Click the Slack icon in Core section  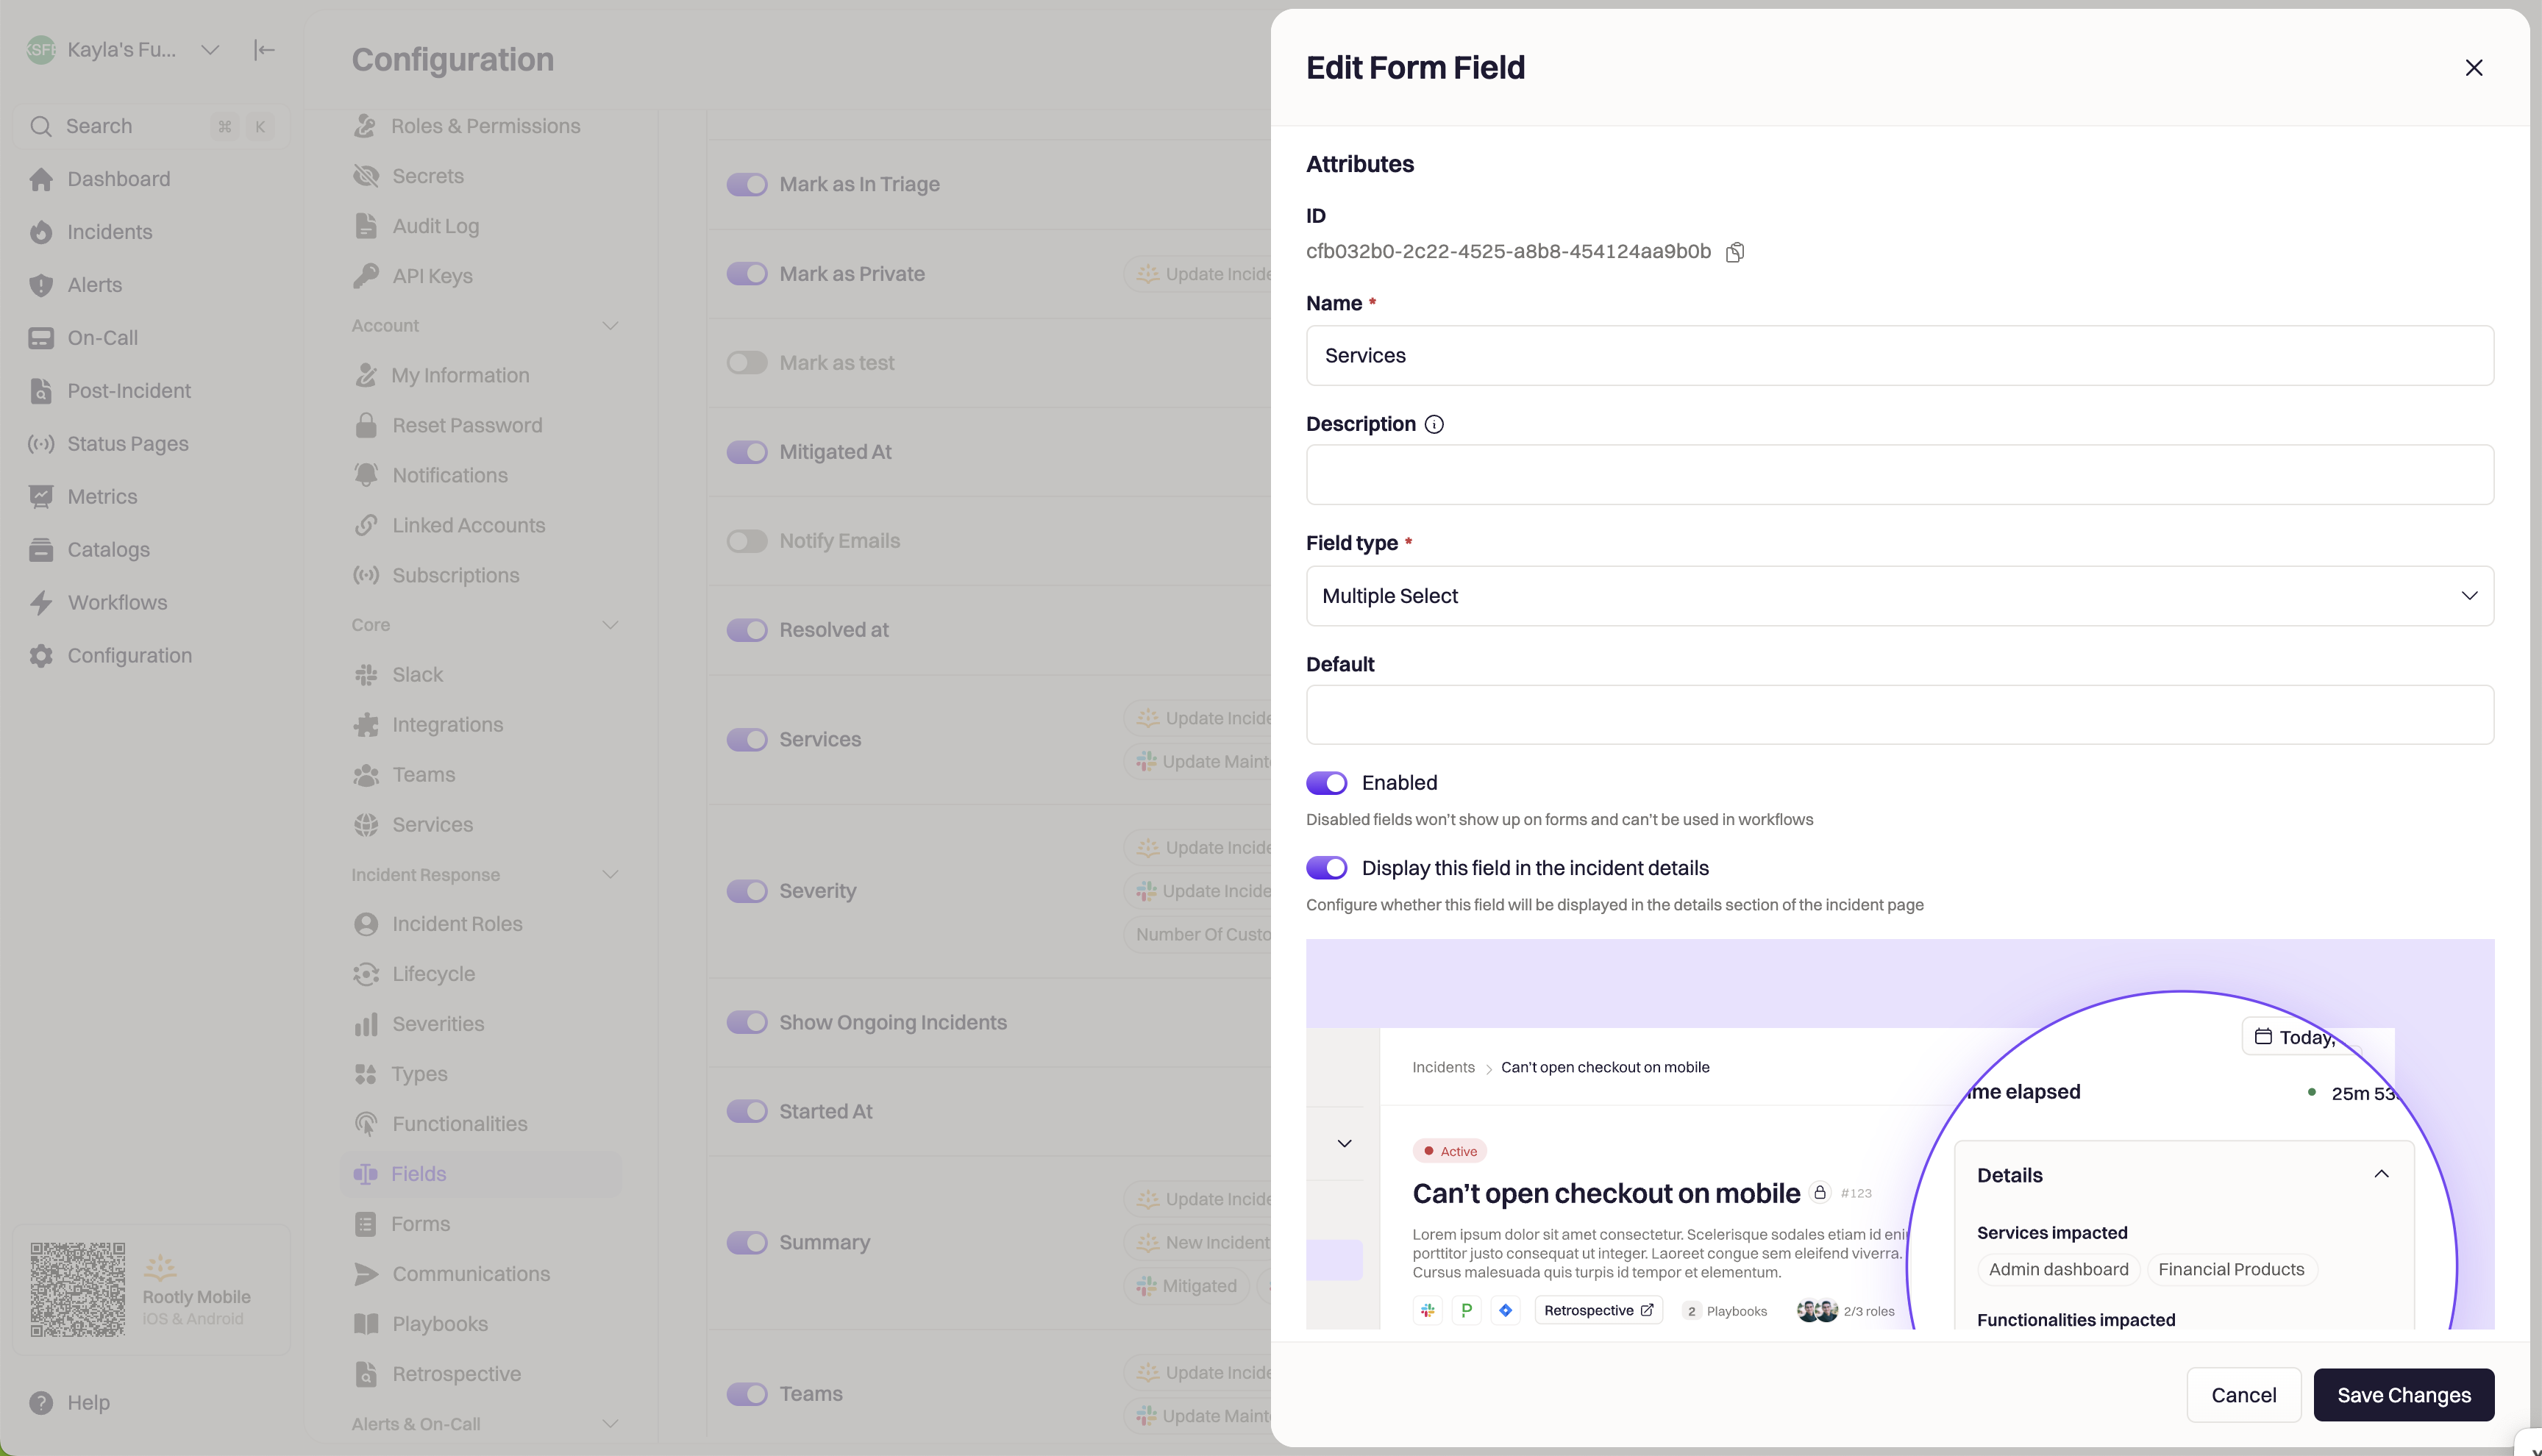tap(366, 675)
